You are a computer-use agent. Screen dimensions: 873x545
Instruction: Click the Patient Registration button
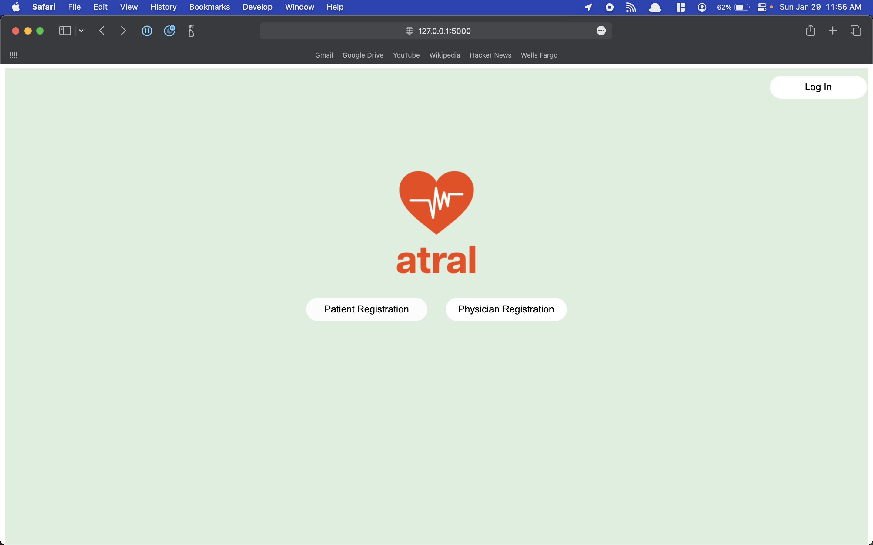(366, 309)
